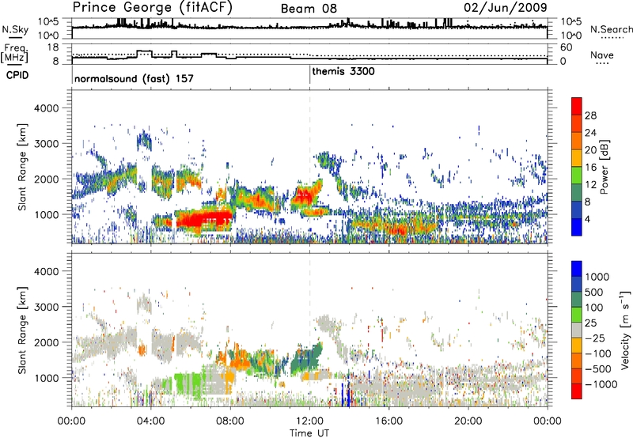Pick the light green 12–16 dB power swatch
This screenshot has width=633, height=438.
coord(577,175)
